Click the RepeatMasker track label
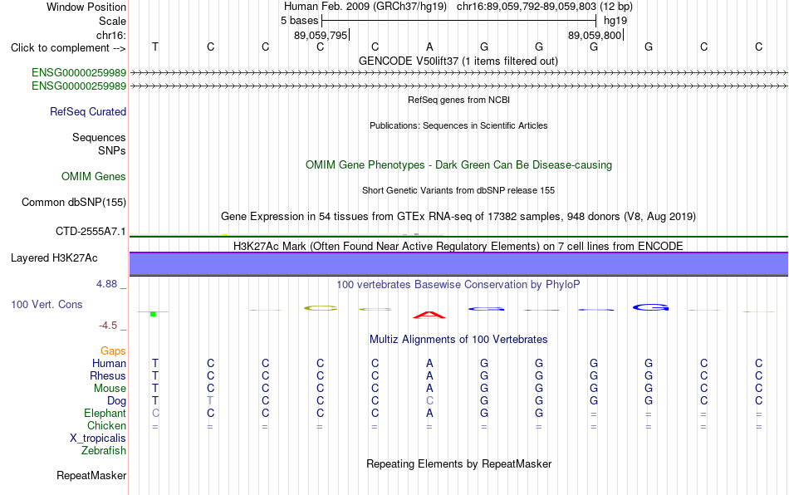Screen dimensions: 789x495 [x=91, y=475]
